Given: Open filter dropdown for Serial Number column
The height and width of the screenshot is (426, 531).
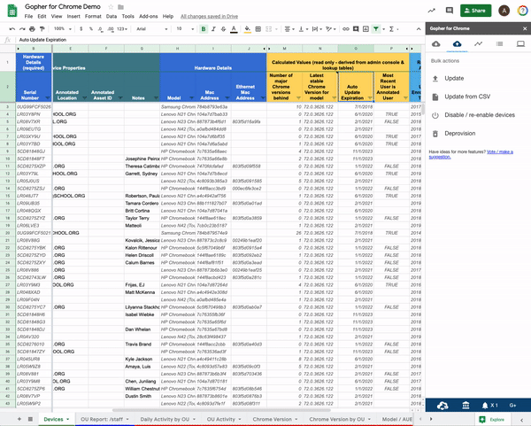Looking at the screenshot, I should (48, 98).
